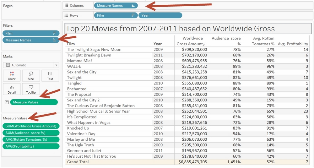Select He's Just Not That Into You
Viewport: 314px width, 168px height.
coord(92,156)
